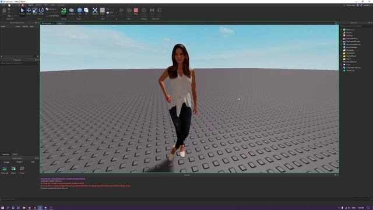Activate the Scale tool
The width and height of the screenshot is (373, 210).
[x=35, y=11]
